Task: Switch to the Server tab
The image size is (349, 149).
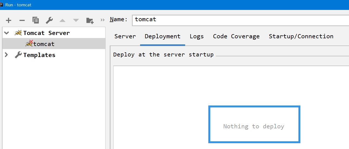Action: point(125,36)
